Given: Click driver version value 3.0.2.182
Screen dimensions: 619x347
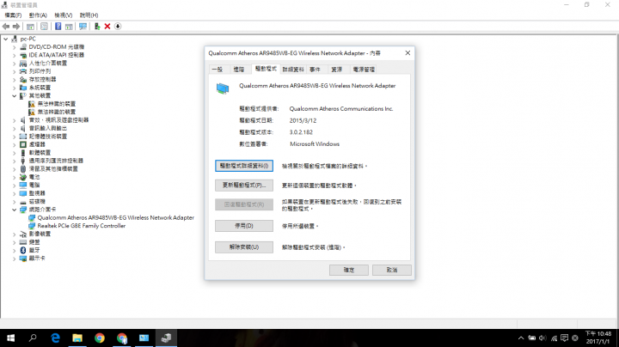Looking at the screenshot, I should click(301, 132).
